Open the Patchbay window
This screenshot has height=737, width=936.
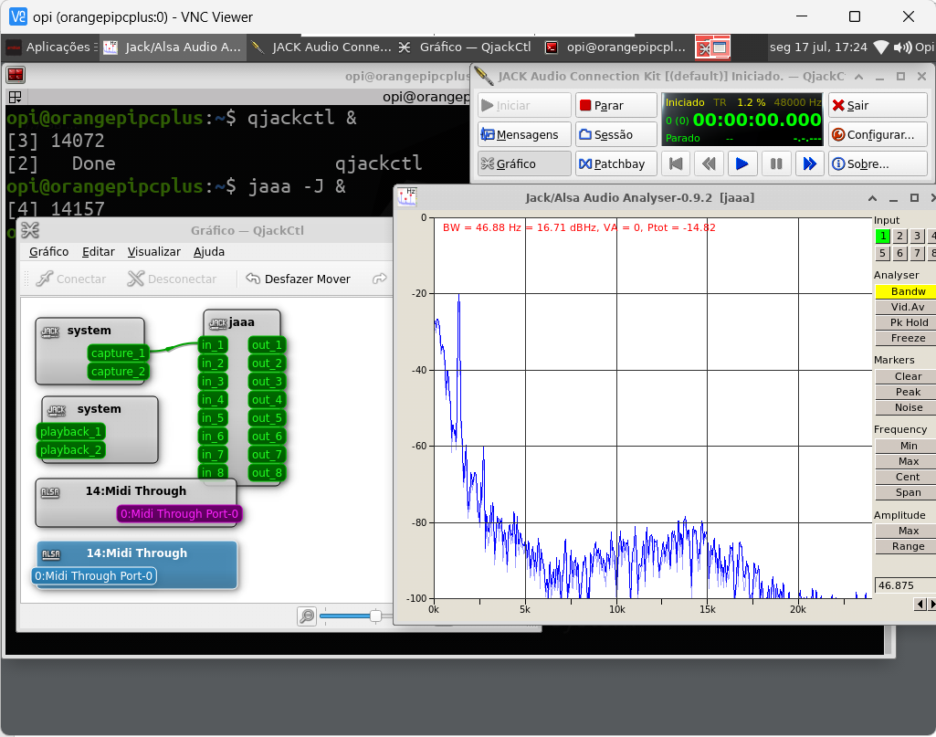pos(615,163)
